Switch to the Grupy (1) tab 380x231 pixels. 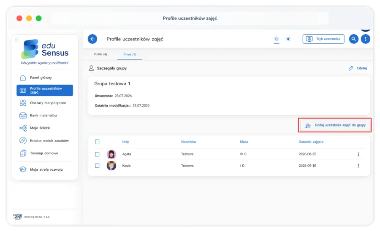tap(130, 54)
